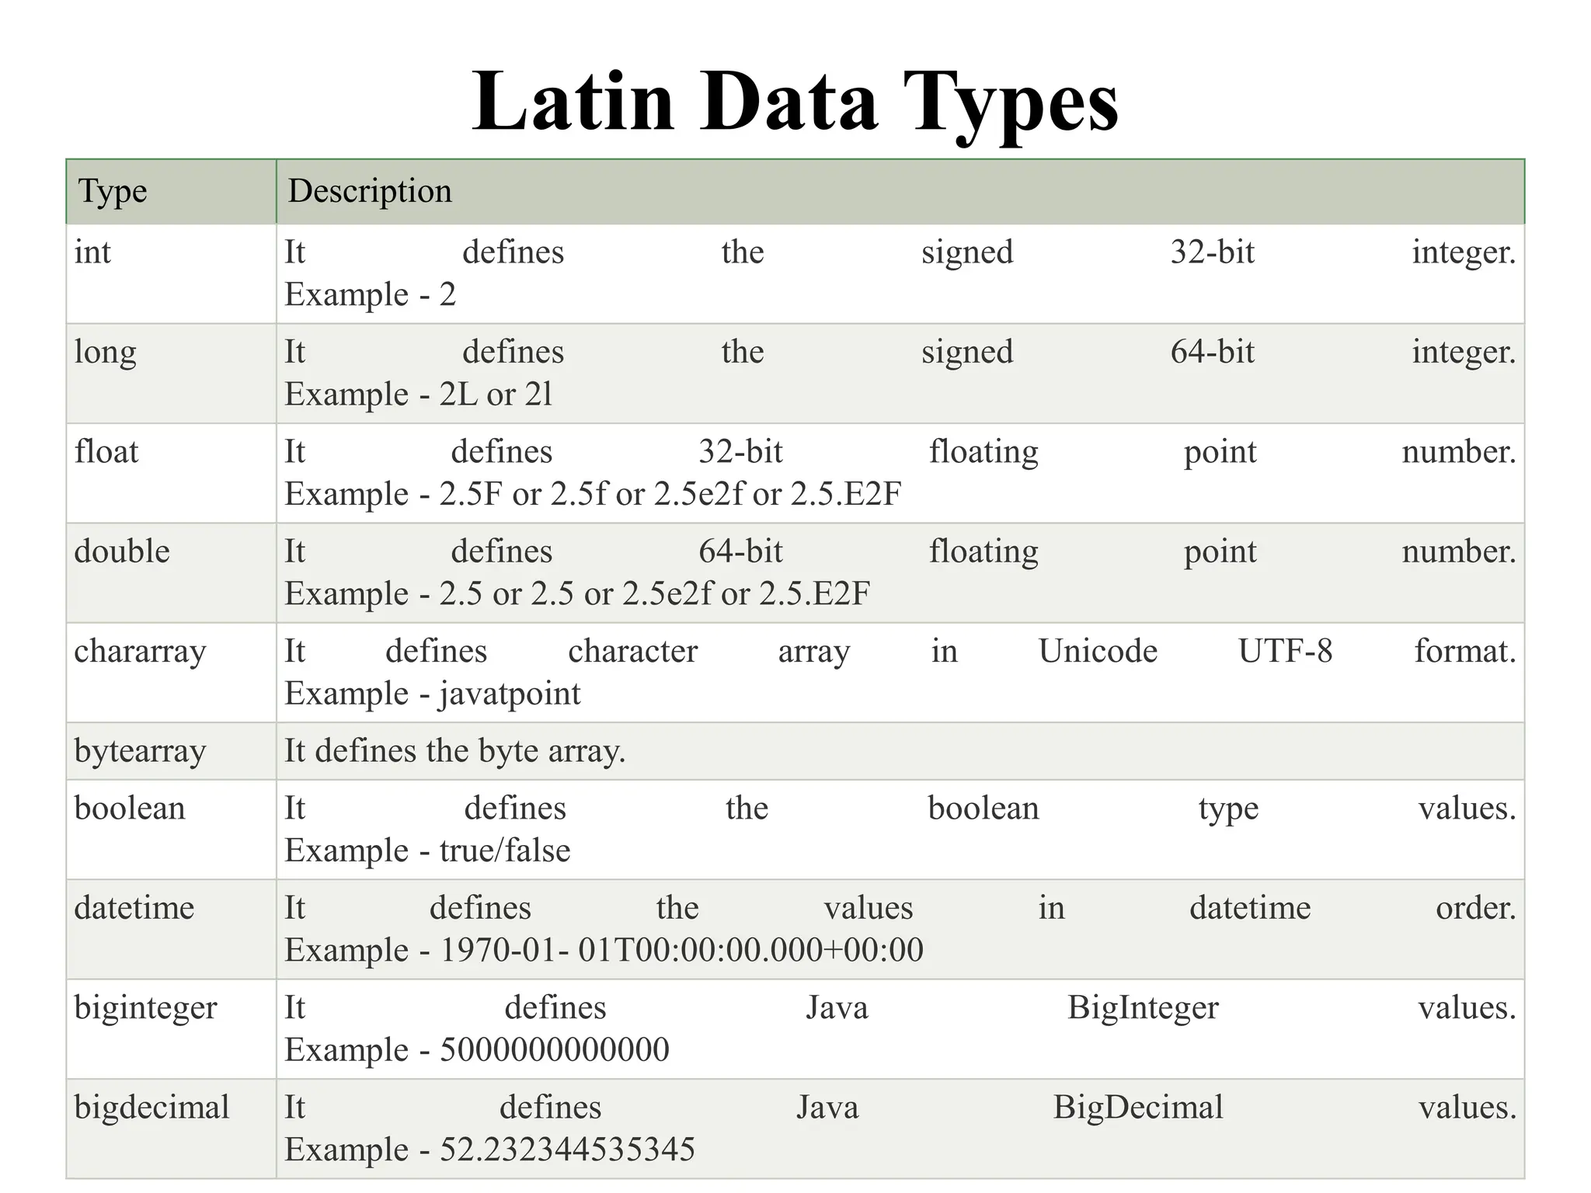Viewport: 1591px width, 1193px height.
Task: Click the 'Latin Data Types' slide title
Action: (795, 103)
